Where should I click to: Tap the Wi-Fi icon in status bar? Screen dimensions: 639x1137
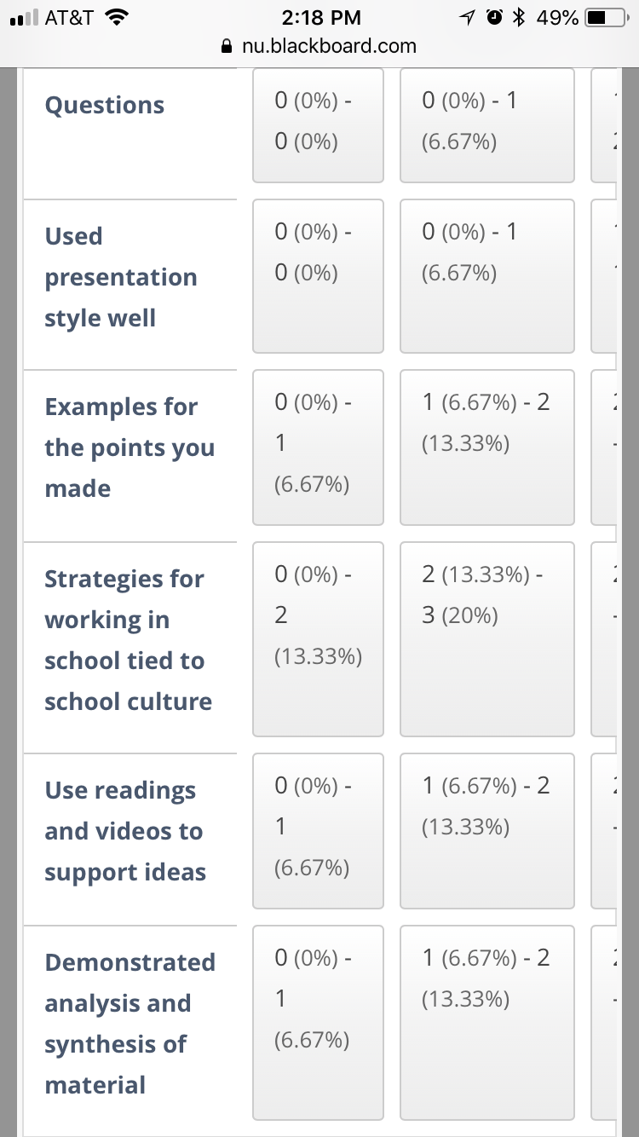click(x=115, y=17)
